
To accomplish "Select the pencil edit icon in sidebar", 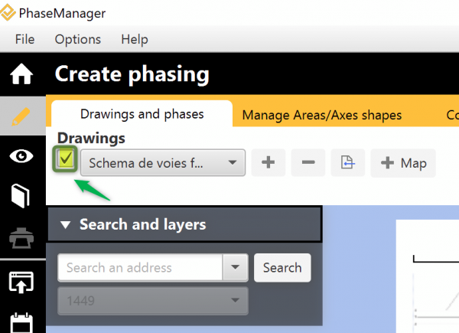I will tap(21, 116).
